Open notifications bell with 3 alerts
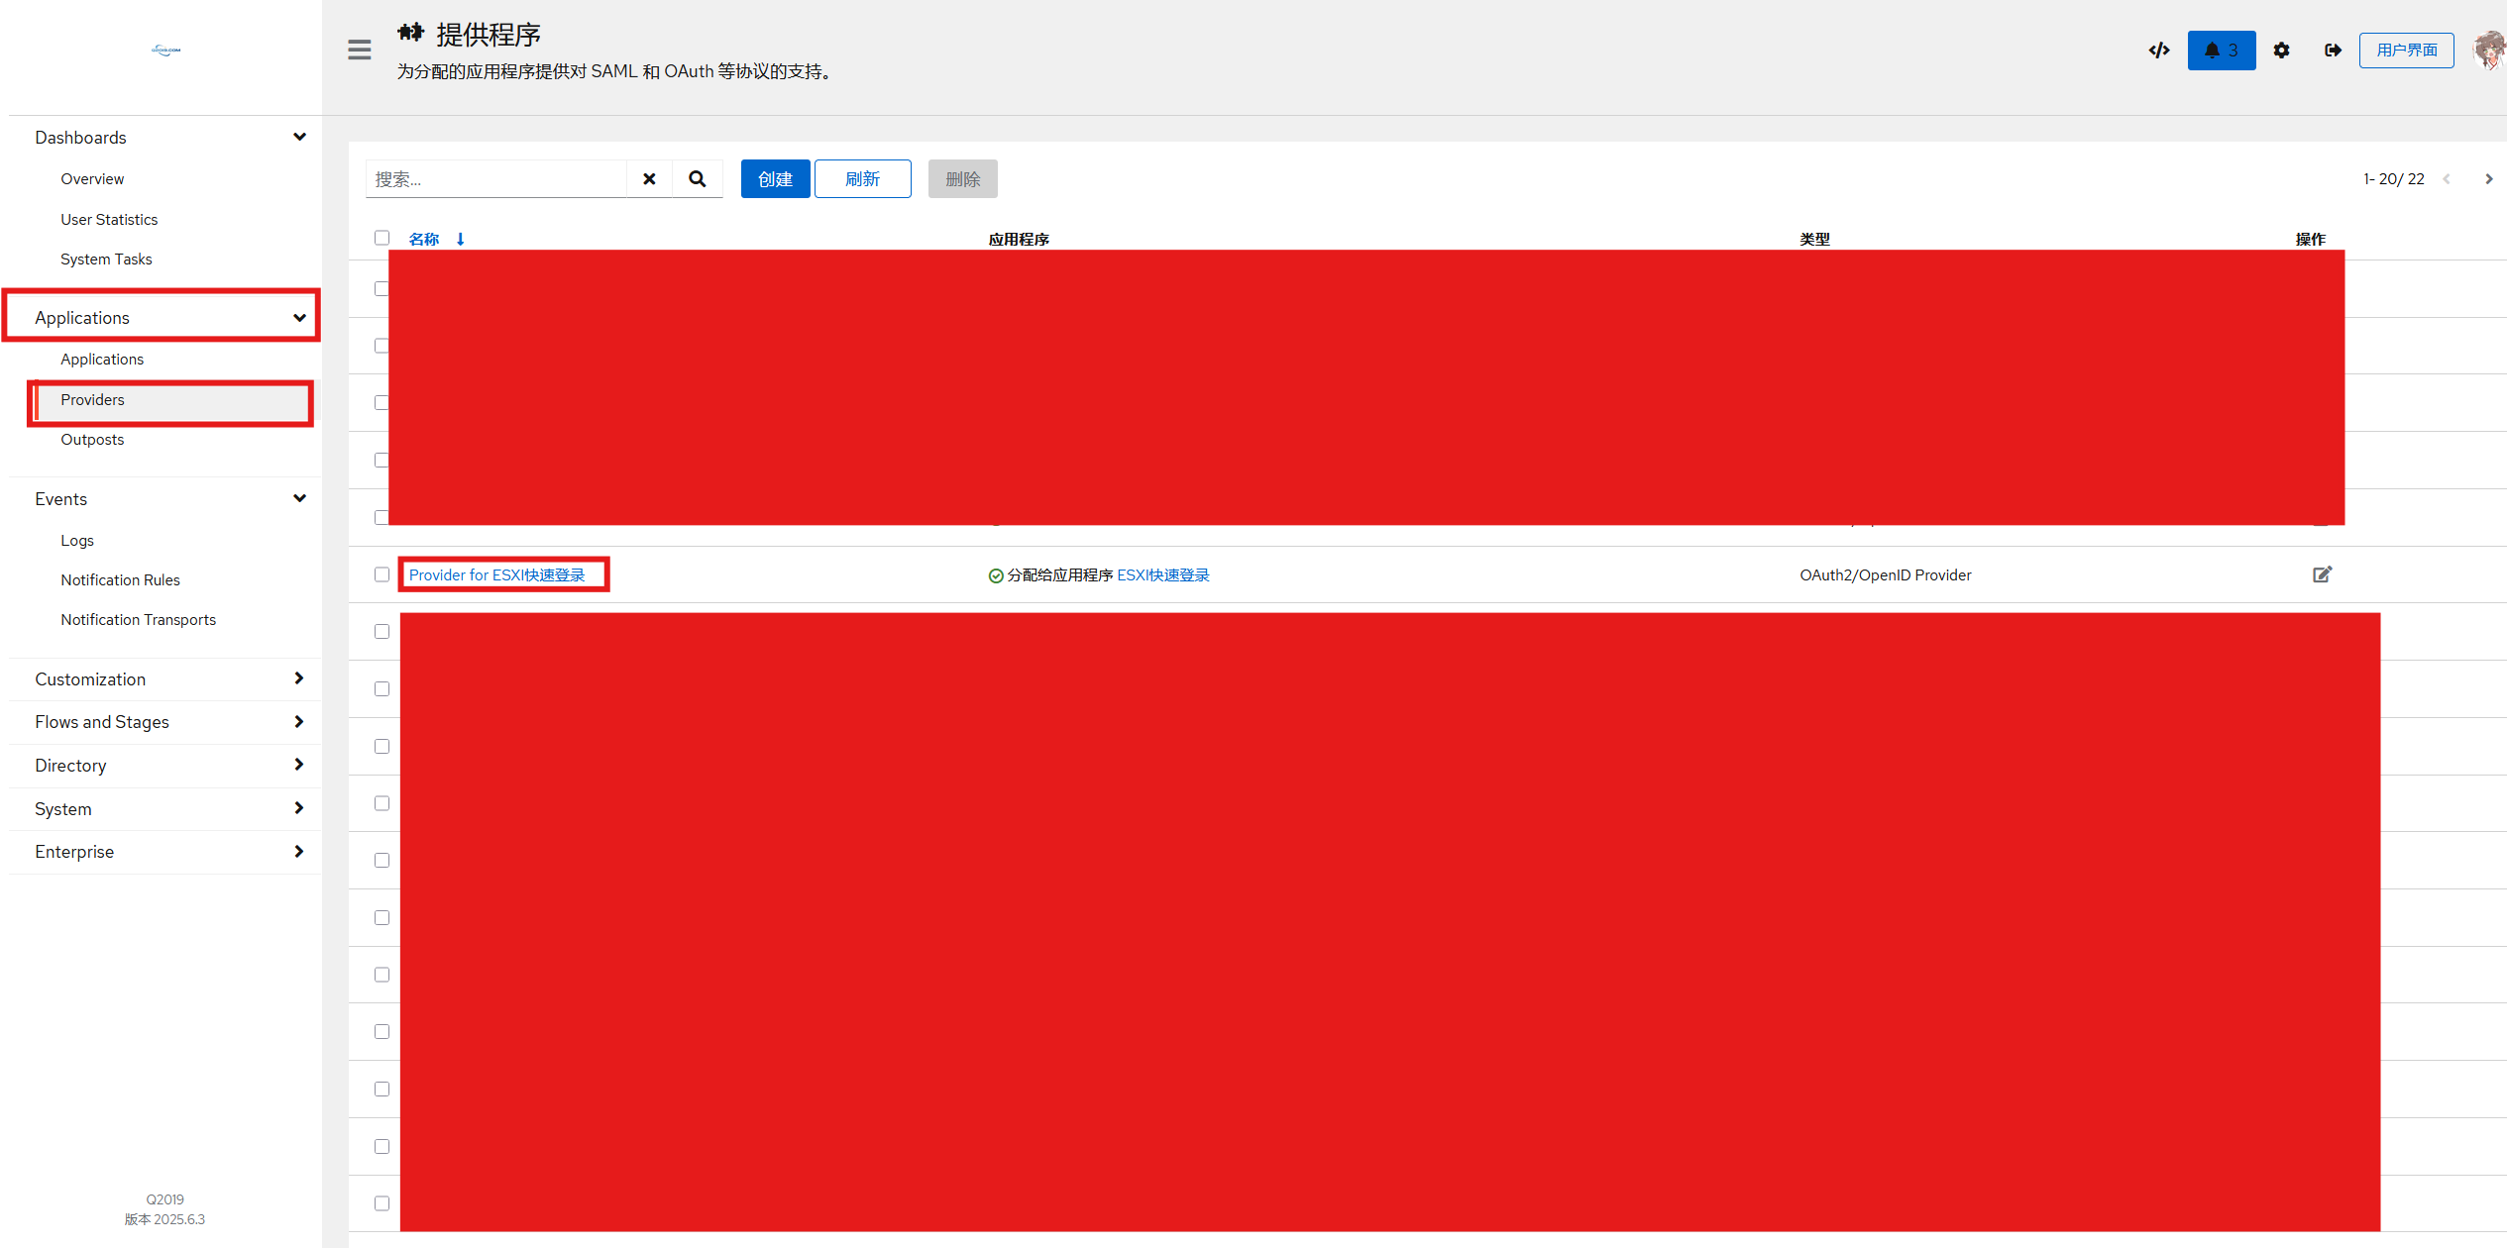This screenshot has width=2507, height=1248. click(2222, 50)
